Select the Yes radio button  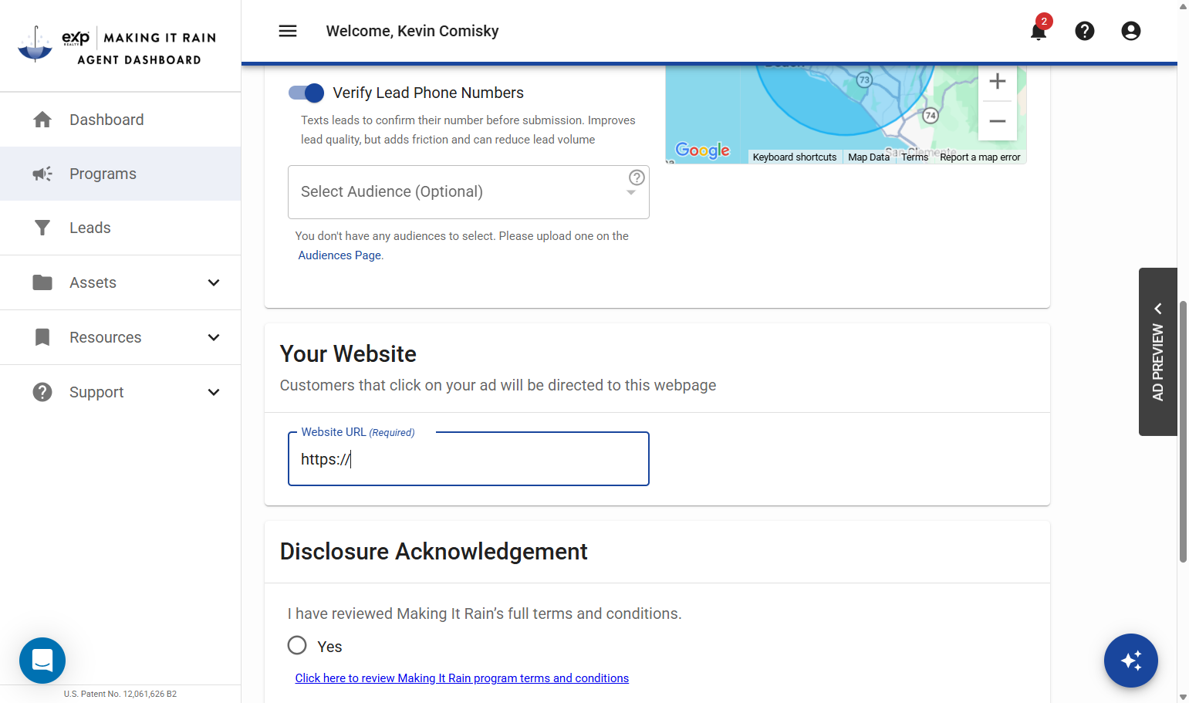click(297, 645)
